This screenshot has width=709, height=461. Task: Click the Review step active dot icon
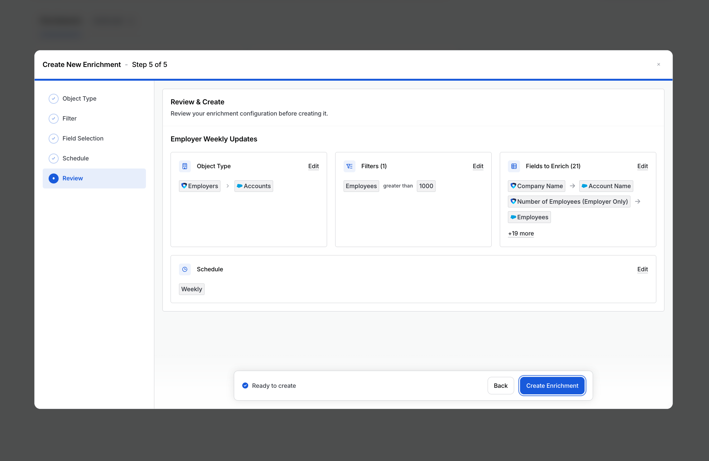point(54,178)
